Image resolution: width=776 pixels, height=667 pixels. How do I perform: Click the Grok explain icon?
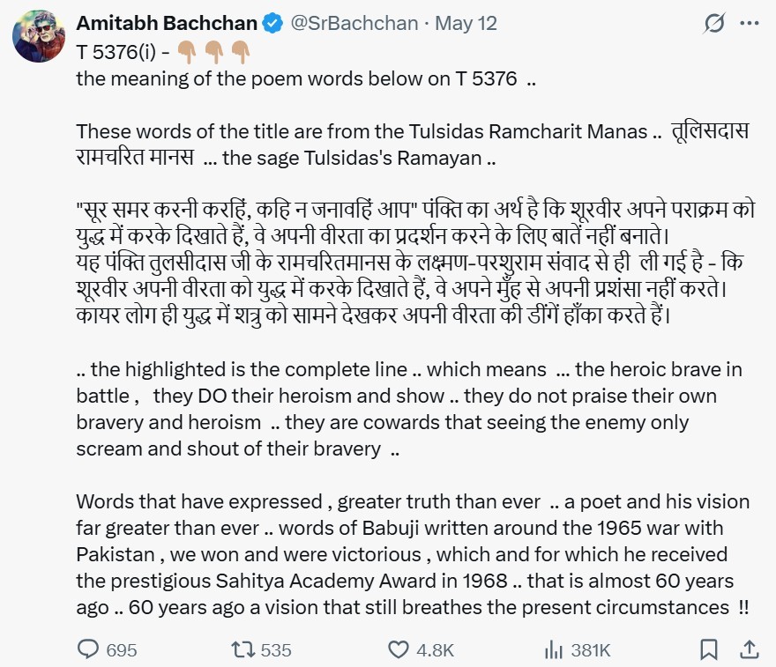(713, 23)
